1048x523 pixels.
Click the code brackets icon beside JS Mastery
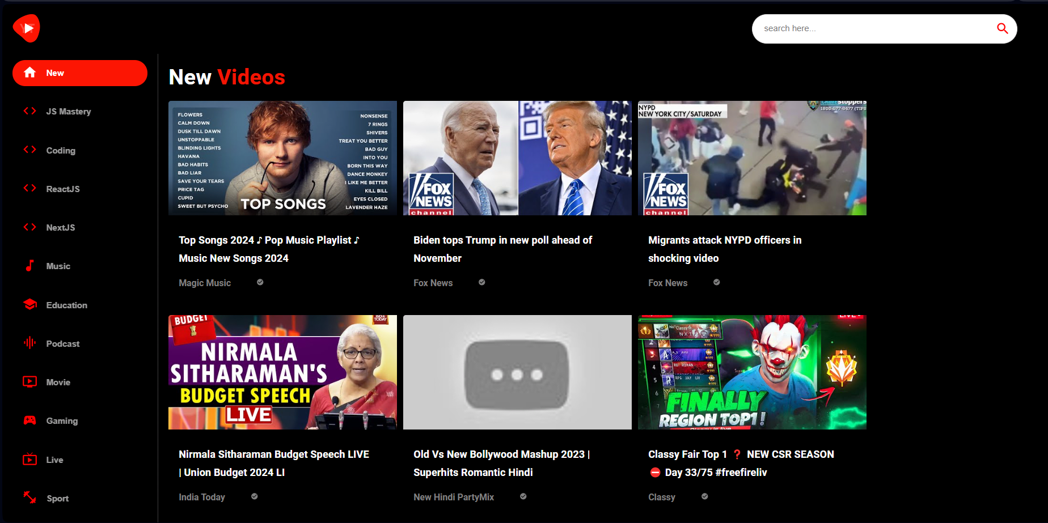[30, 111]
